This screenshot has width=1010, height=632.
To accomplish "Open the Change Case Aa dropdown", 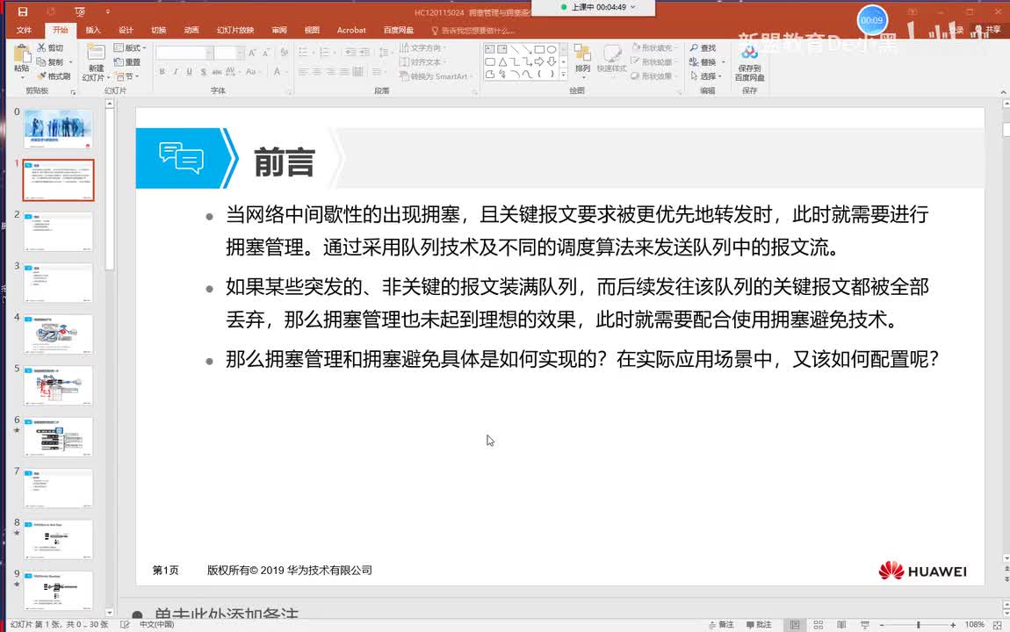I will [x=253, y=71].
